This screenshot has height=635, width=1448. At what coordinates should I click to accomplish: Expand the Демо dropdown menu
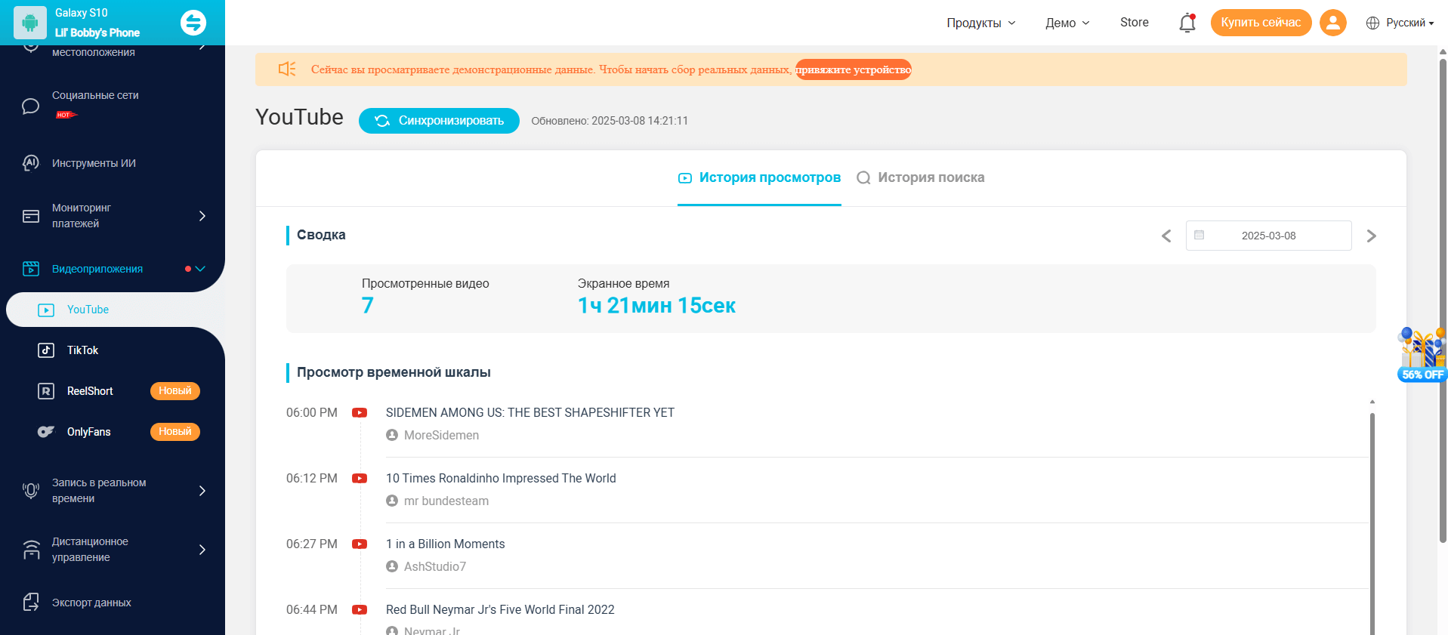[x=1067, y=23]
